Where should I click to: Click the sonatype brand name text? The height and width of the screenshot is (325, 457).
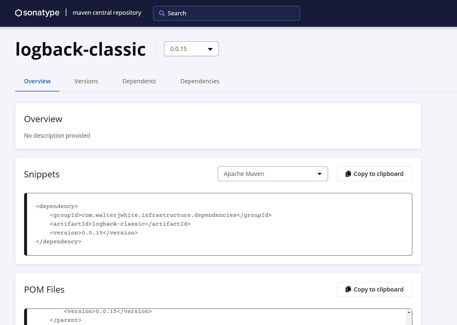41,13
